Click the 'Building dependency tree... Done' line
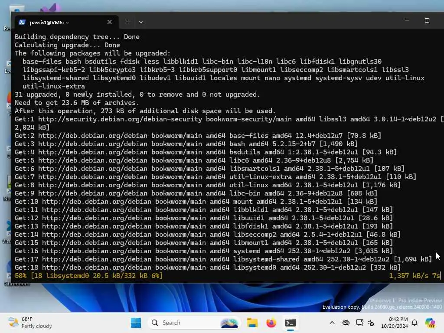444x333 pixels. pos(77,37)
